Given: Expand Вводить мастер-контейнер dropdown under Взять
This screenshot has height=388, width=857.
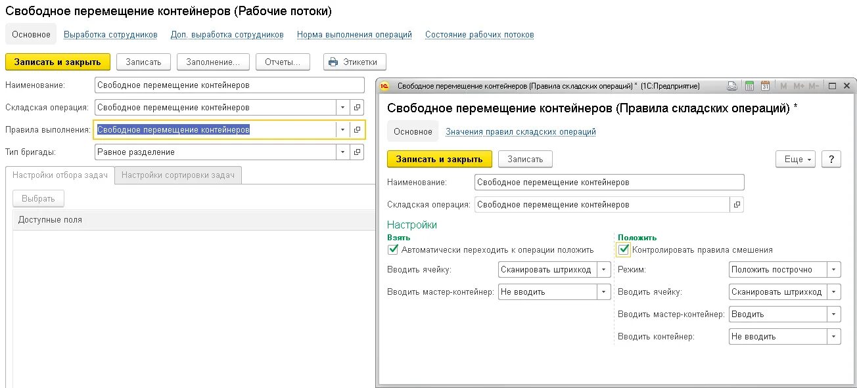Looking at the screenshot, I should click(x=603, y=292).
